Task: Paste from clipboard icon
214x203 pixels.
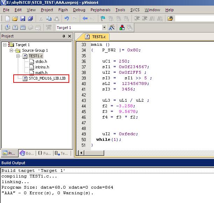Action: pos(56,19)
